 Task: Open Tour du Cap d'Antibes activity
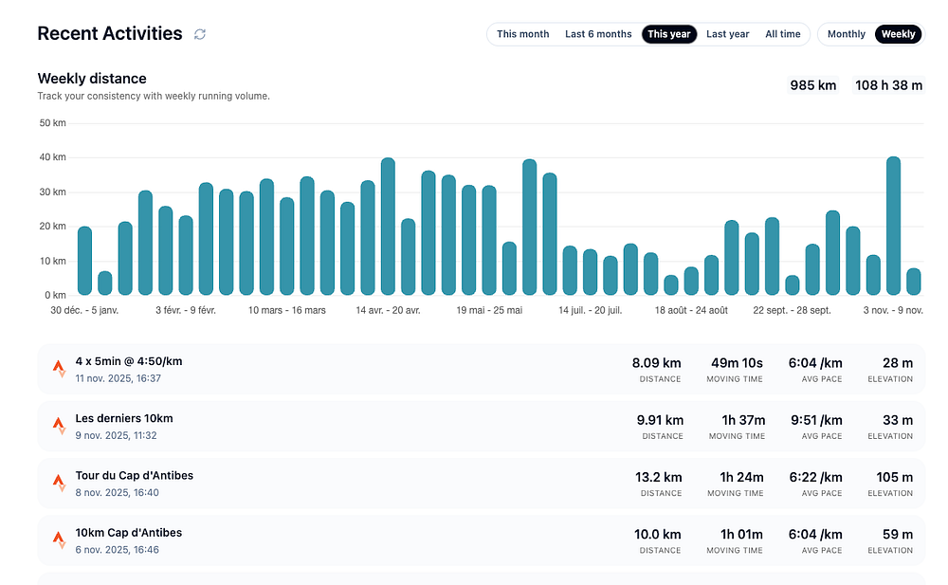[135, 475]
